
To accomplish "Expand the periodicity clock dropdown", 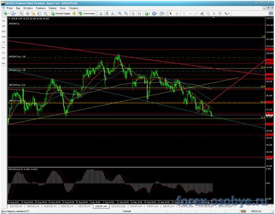I will [156, 13].
